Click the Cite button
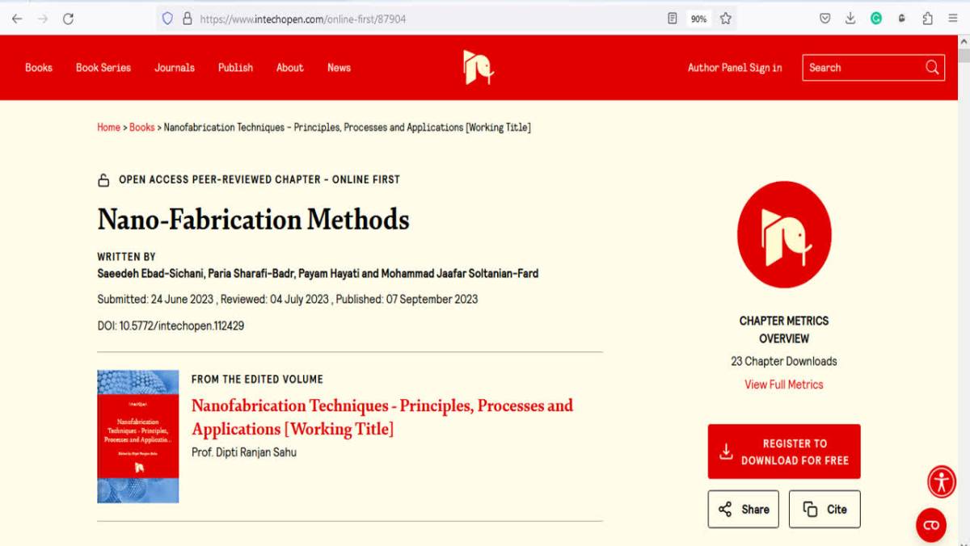 (x=824, y=509)
